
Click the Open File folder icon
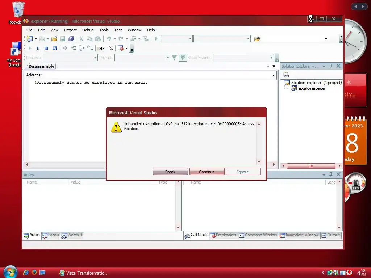click(x=54, y=39)
